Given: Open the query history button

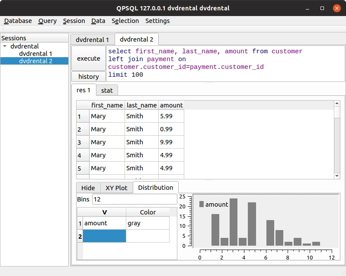Looking at the screenshot, I should [x=89, y=76].
